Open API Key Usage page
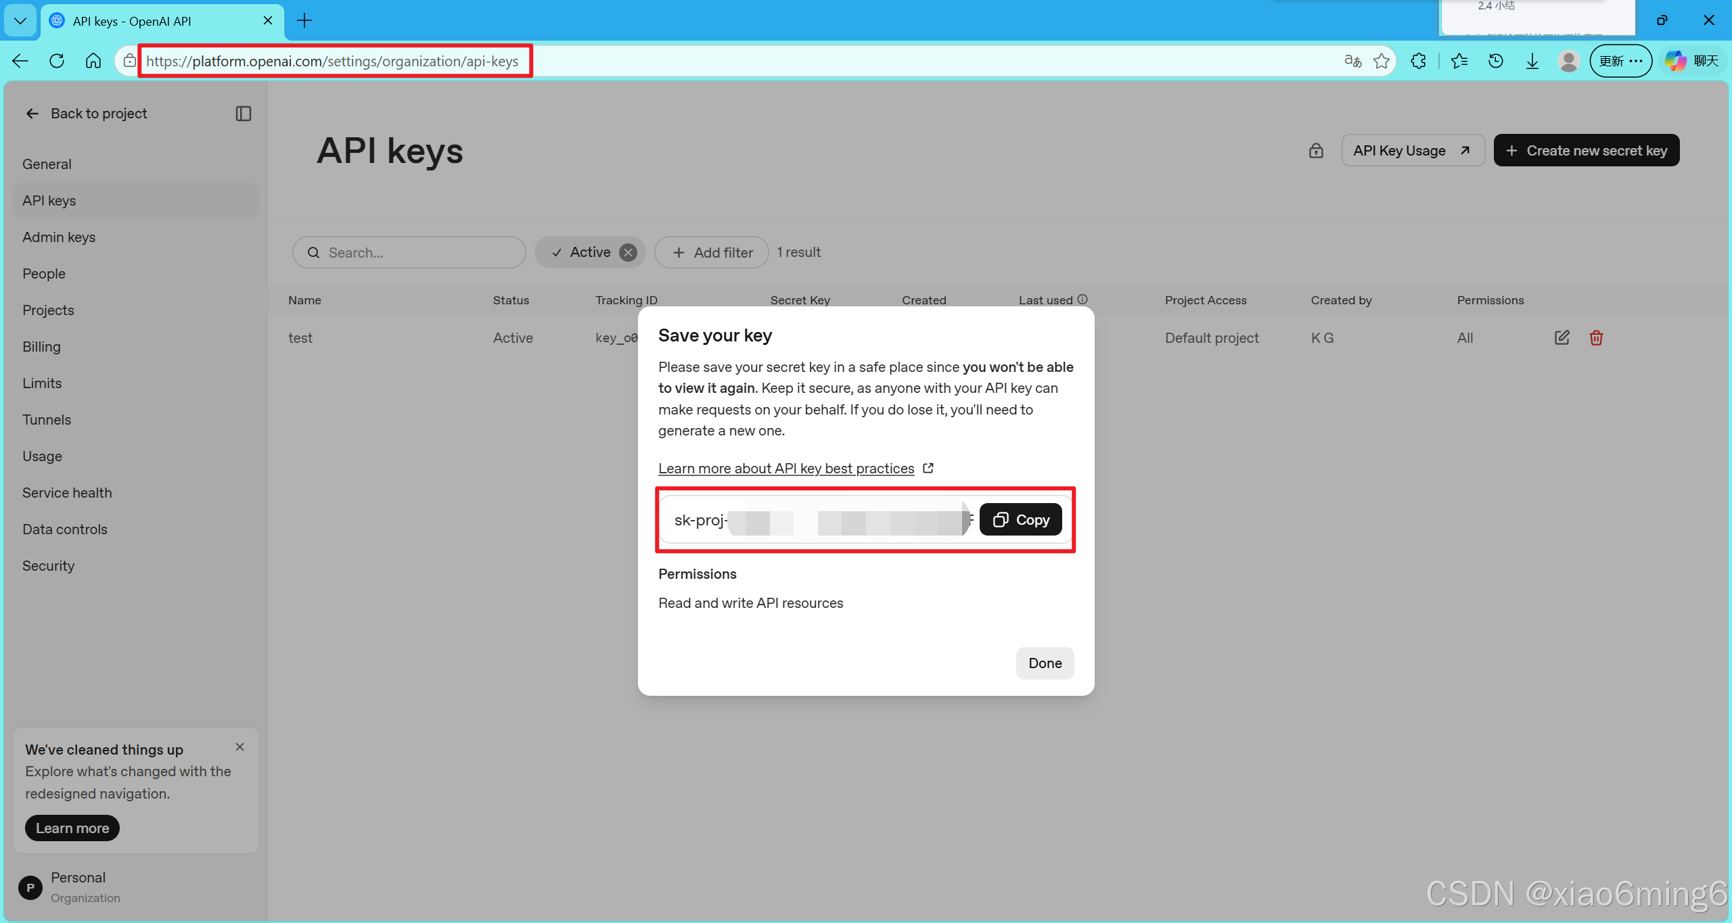1732x923 pixels. click(1413, 150)
